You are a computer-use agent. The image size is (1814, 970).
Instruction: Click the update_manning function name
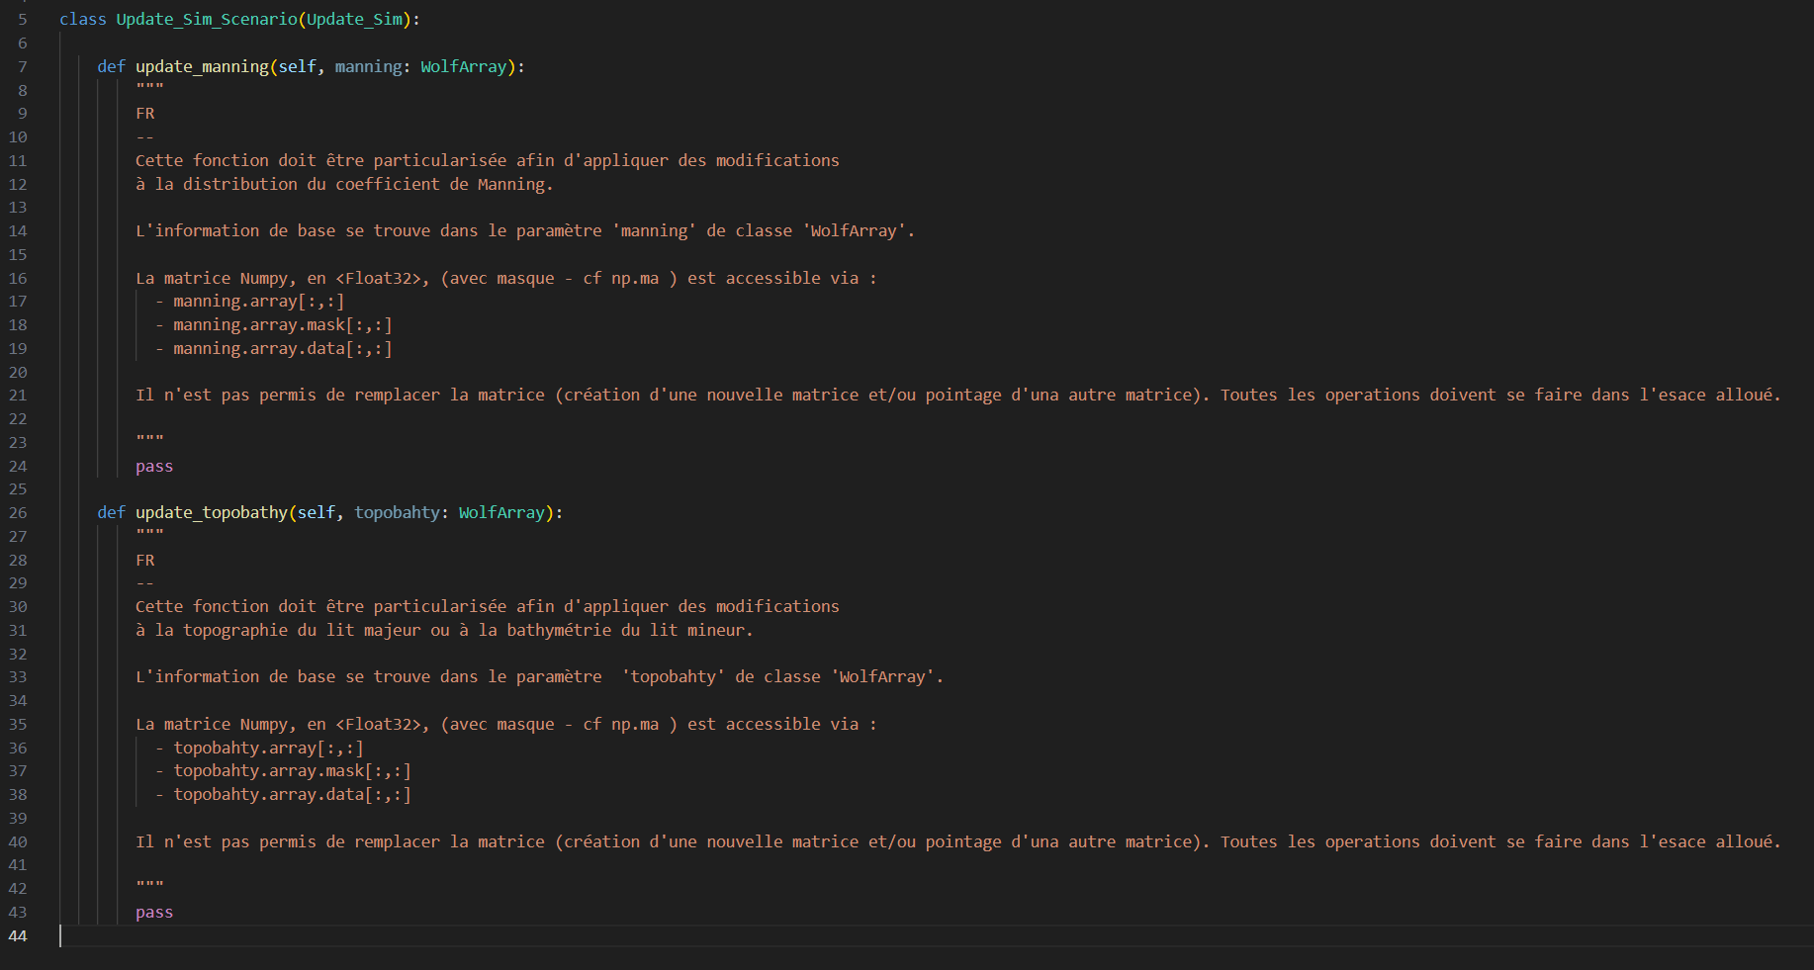pyautogui.click(x=202, y=66)
